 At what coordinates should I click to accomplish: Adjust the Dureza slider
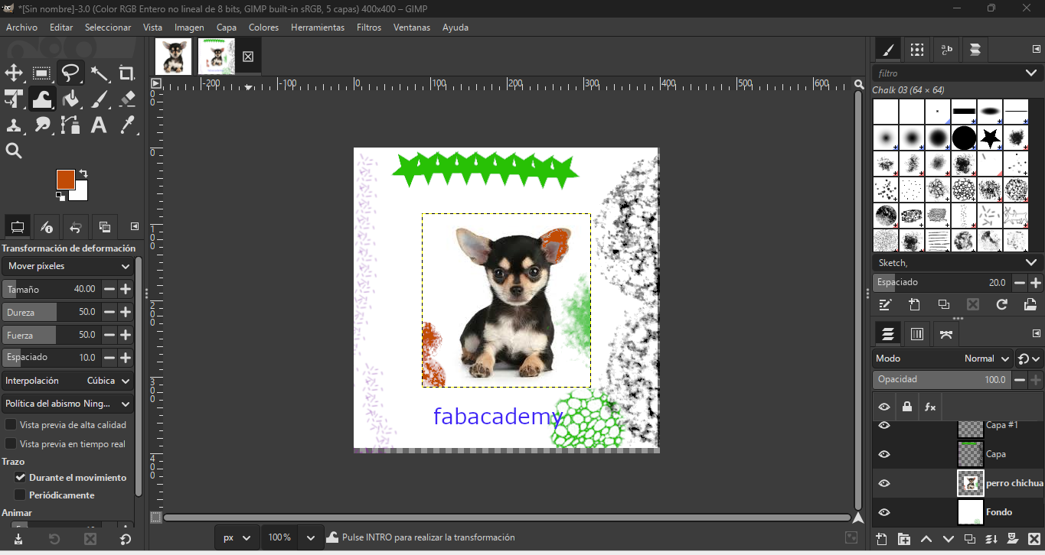click(51, 312)
